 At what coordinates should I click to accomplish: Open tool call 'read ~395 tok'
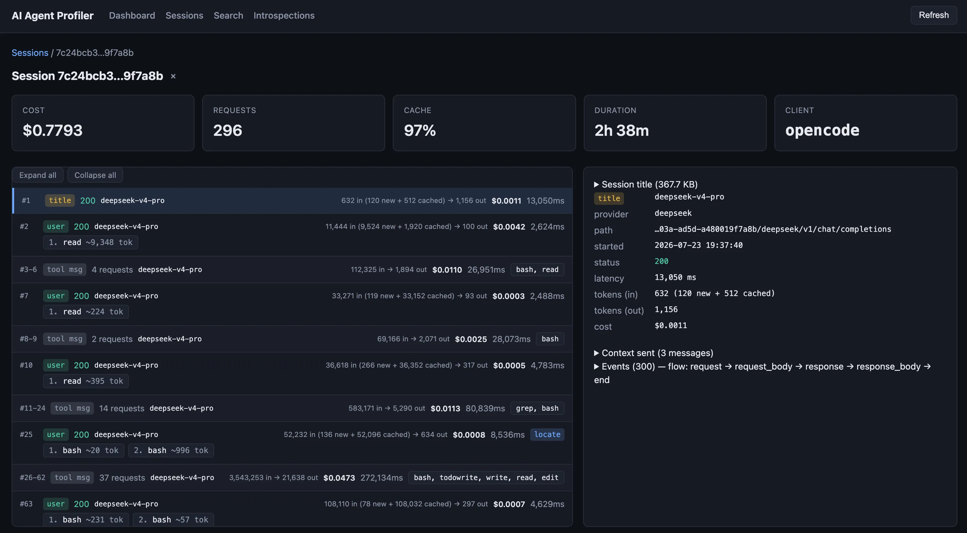point(86,381)
